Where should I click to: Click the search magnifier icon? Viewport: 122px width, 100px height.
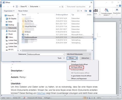(90, 7)
